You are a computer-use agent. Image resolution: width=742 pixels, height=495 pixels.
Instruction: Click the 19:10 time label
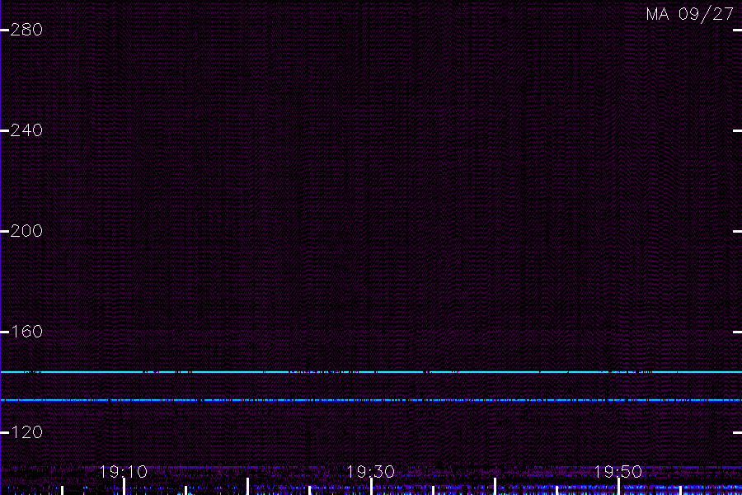[124, 472]
